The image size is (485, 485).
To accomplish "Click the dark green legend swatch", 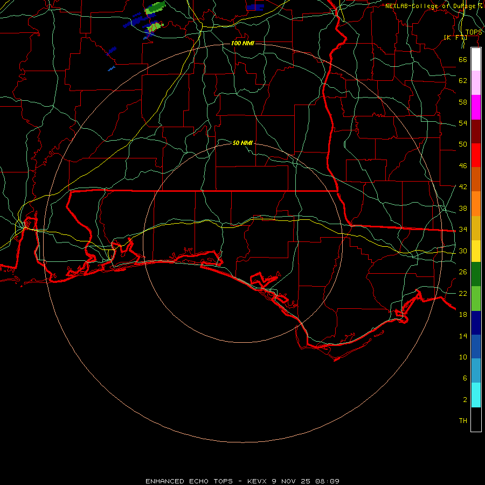I will point(476,274).
